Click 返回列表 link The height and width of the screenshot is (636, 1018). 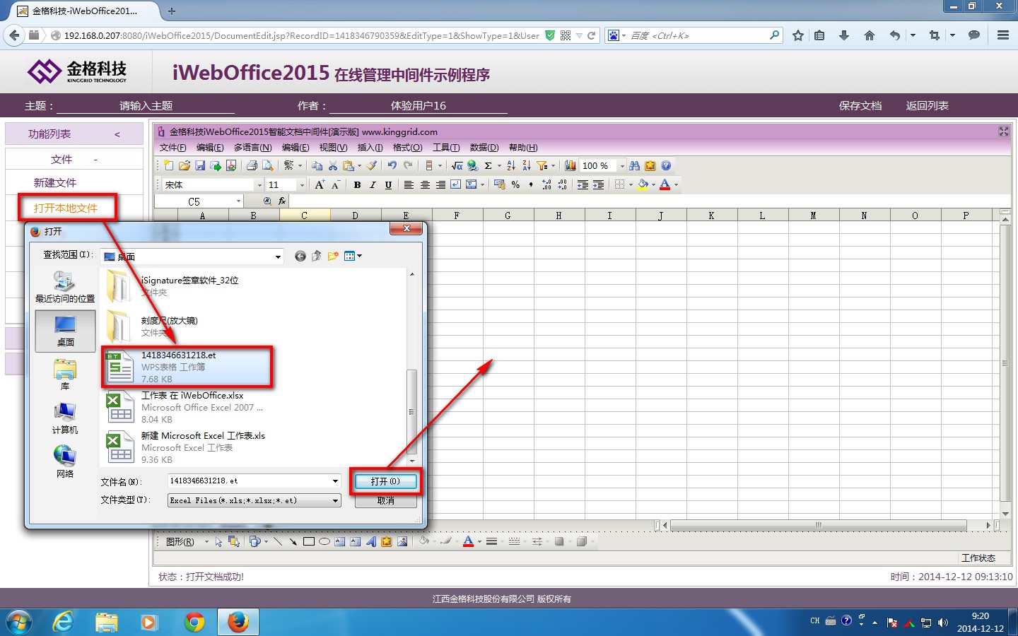pos(928,105)
